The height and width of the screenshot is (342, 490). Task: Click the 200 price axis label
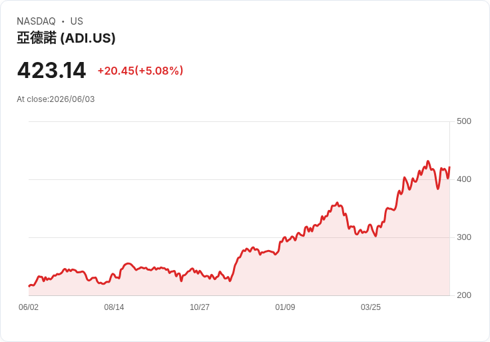pyautogui.click(x=464, y=295)
